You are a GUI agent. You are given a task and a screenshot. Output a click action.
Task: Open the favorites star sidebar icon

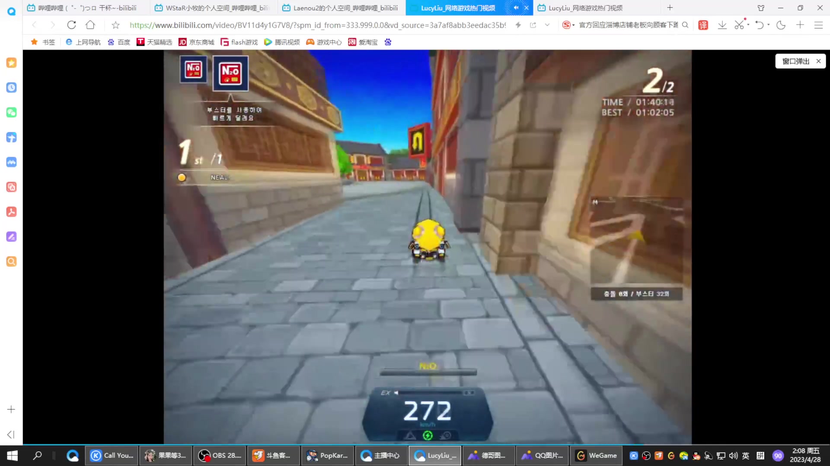point(11,63)
